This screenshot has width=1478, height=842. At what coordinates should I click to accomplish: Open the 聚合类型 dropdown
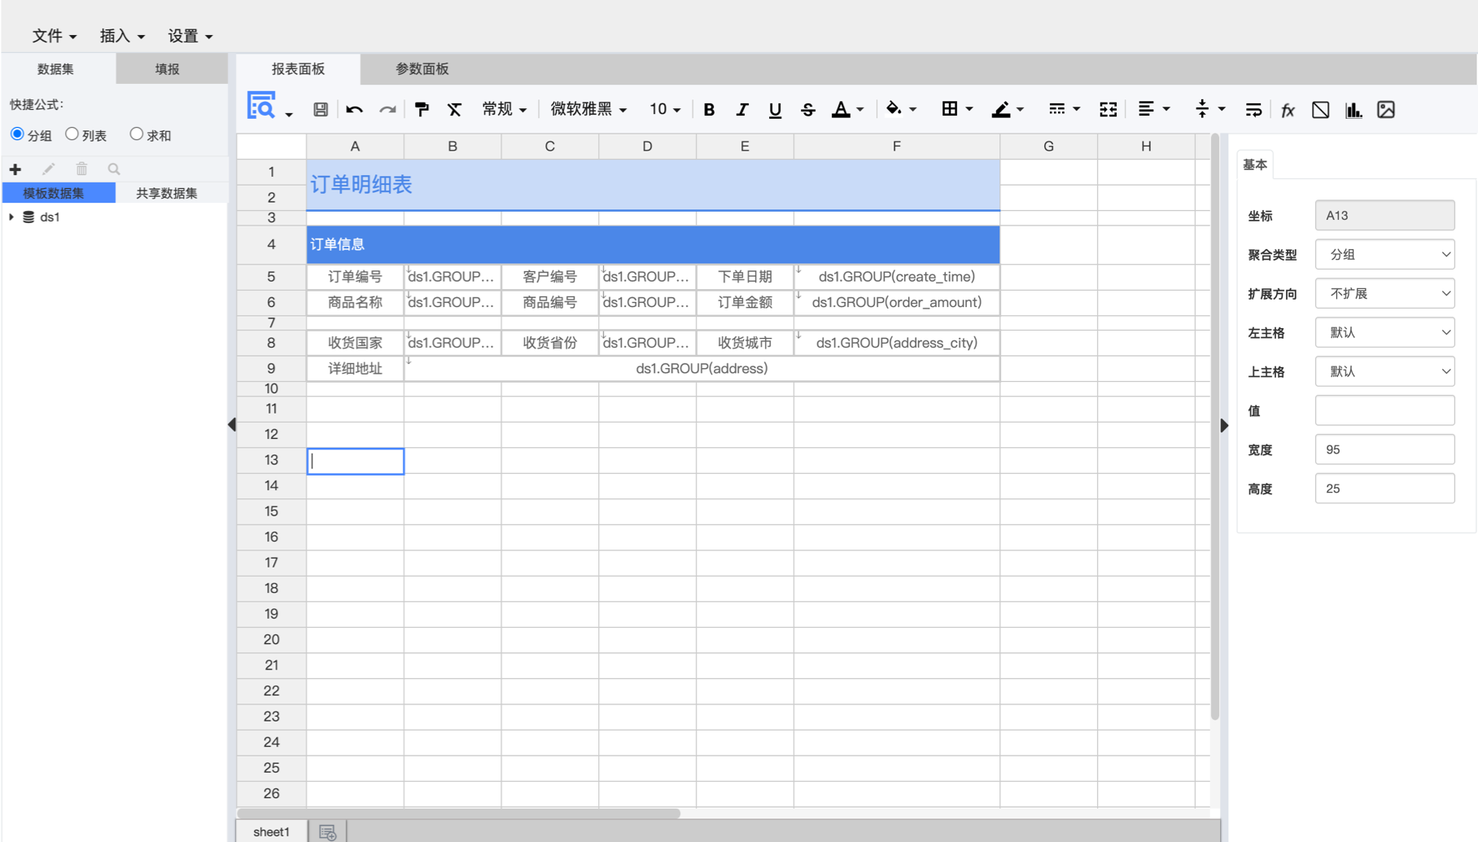tap(1384, 254)
